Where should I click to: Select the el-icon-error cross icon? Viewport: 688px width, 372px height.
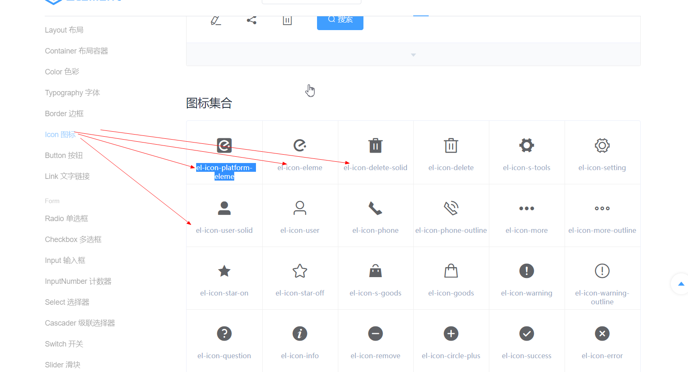[602, 334]
